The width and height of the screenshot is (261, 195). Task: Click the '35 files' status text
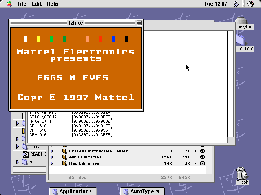[x=77, y=178]
